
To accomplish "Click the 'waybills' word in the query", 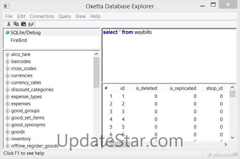I will [143, 32].
